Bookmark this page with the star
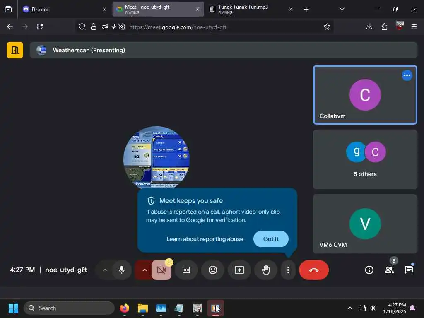Screen dimensions: 424x318 click(x=327, y=26)
